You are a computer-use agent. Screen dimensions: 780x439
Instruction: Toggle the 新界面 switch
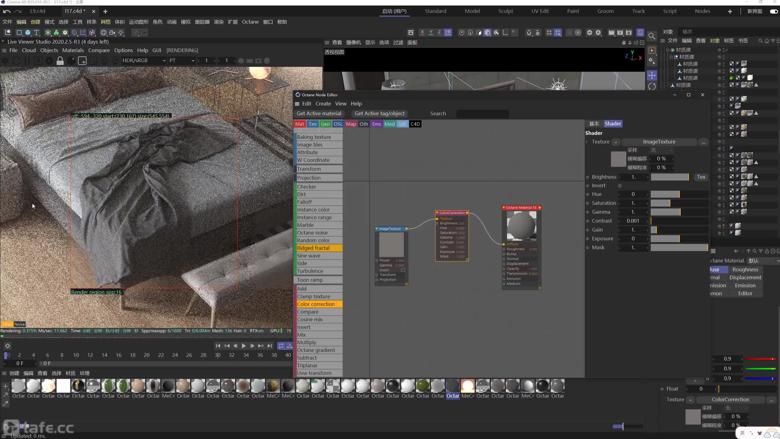click(774, 11)
